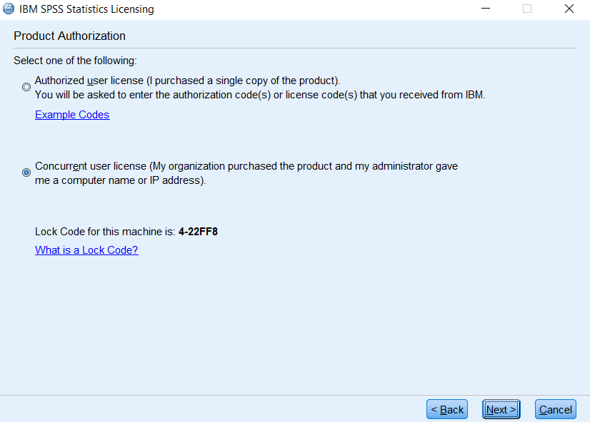Click the window title IBM SPSS Statistics Licensing

[86, 9]
